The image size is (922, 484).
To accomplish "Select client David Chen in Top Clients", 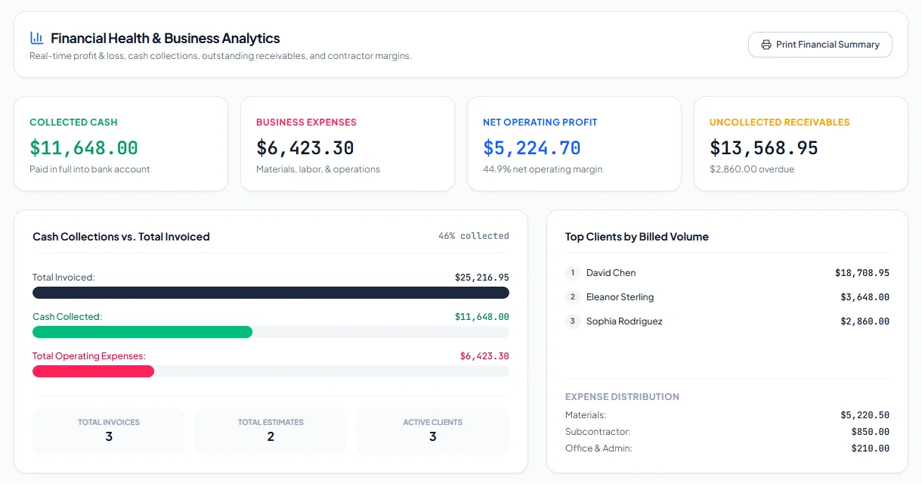I will (x=611, y=273).
